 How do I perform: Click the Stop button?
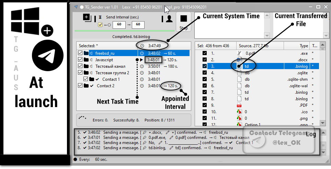[x=183, y=22]
